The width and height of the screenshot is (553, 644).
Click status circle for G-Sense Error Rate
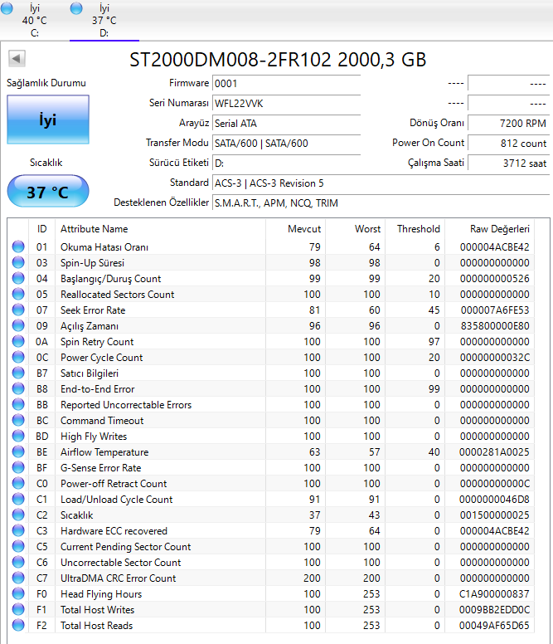[18, 467]
